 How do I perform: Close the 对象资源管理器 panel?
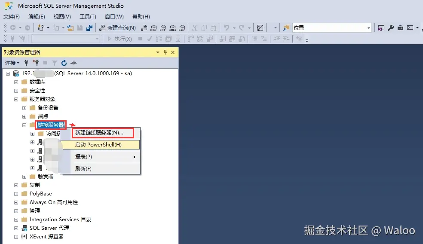(173, 52)
